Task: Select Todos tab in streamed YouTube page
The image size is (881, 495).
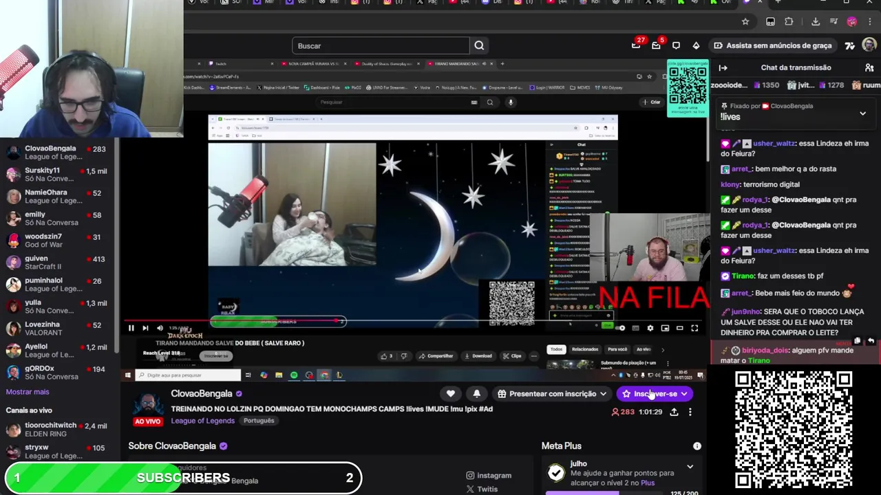Action: point(556,349)
